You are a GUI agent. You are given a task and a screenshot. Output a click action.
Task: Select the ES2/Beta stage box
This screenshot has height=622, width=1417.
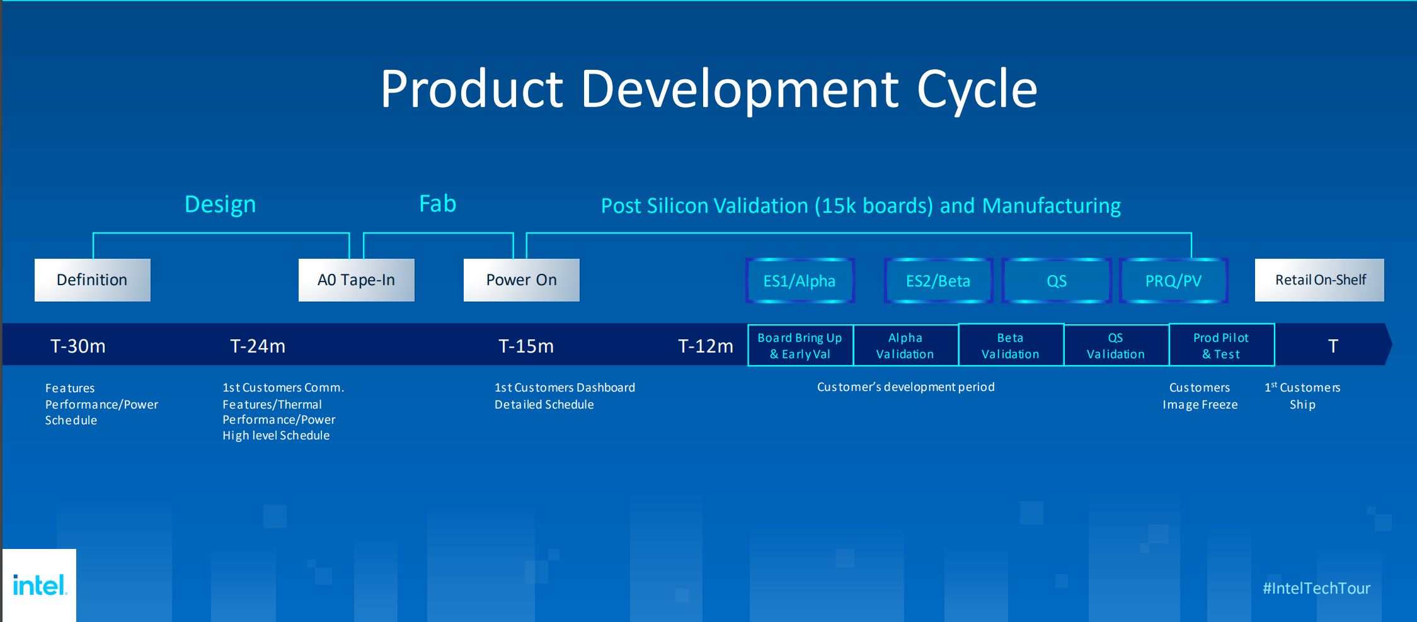click(938, 281)
